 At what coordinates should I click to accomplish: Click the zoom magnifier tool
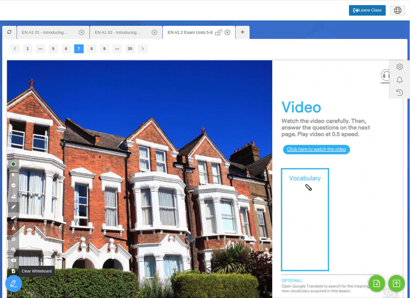(x=13, y=250)
